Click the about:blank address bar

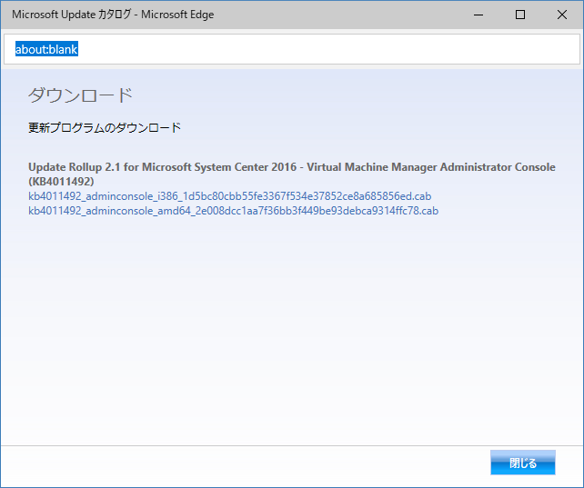pos(292,49)
